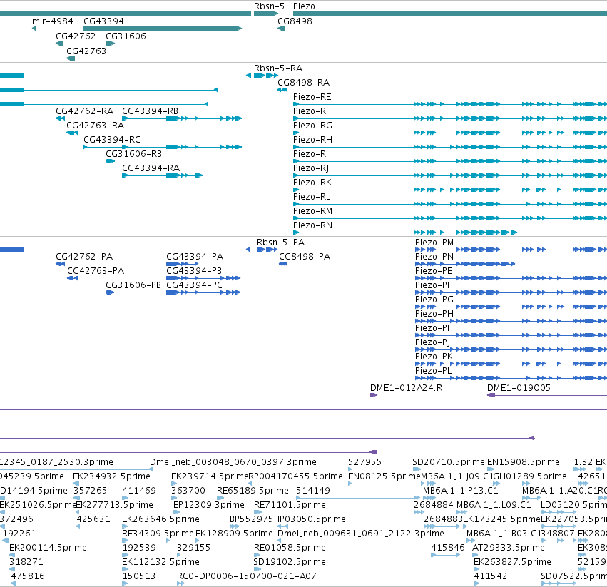
Task: Click transcript Piezo-RN label
Action: point(312,225)
